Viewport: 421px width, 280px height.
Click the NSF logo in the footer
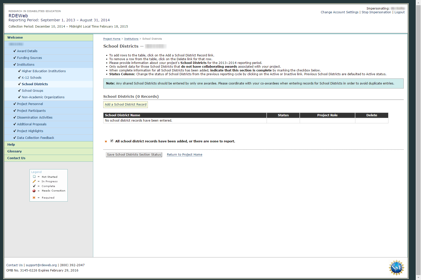pyautogui.click(x=396, y=267)
